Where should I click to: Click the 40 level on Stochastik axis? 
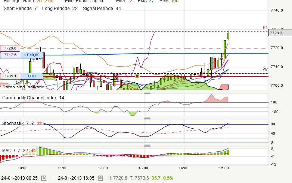[273, 134]
